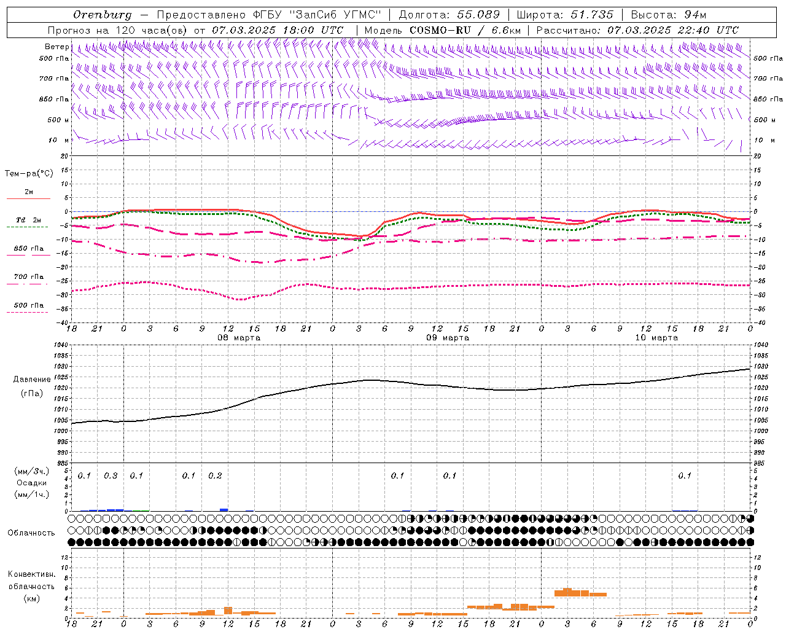The width and height of the screenshot is (786, 629).
Task: Click the 'Тем-ра(°C)' temperature panel label
Action: (x=29, y=173)
